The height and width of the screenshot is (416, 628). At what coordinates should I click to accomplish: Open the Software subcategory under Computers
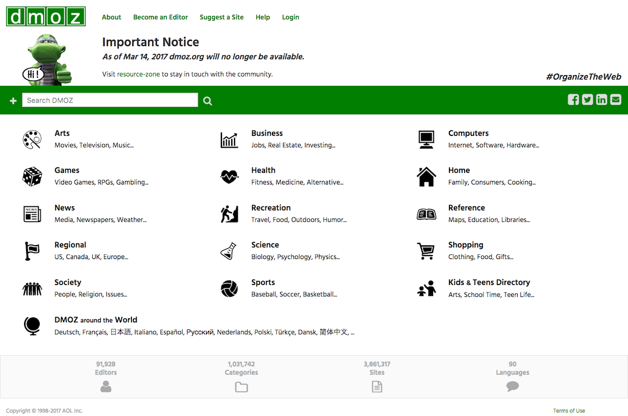[x=489, y=145]
